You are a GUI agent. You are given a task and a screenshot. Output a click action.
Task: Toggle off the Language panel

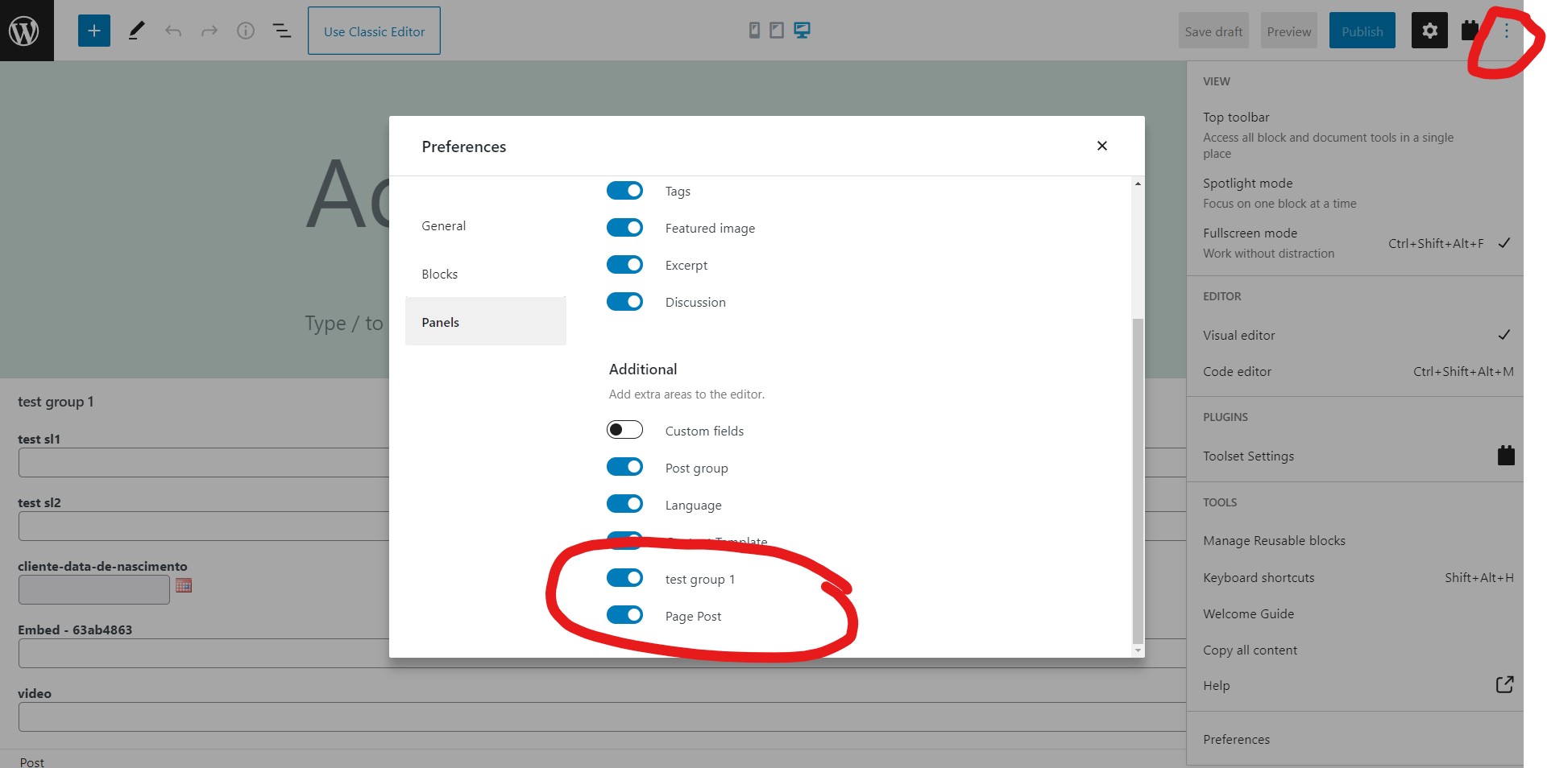624,504
